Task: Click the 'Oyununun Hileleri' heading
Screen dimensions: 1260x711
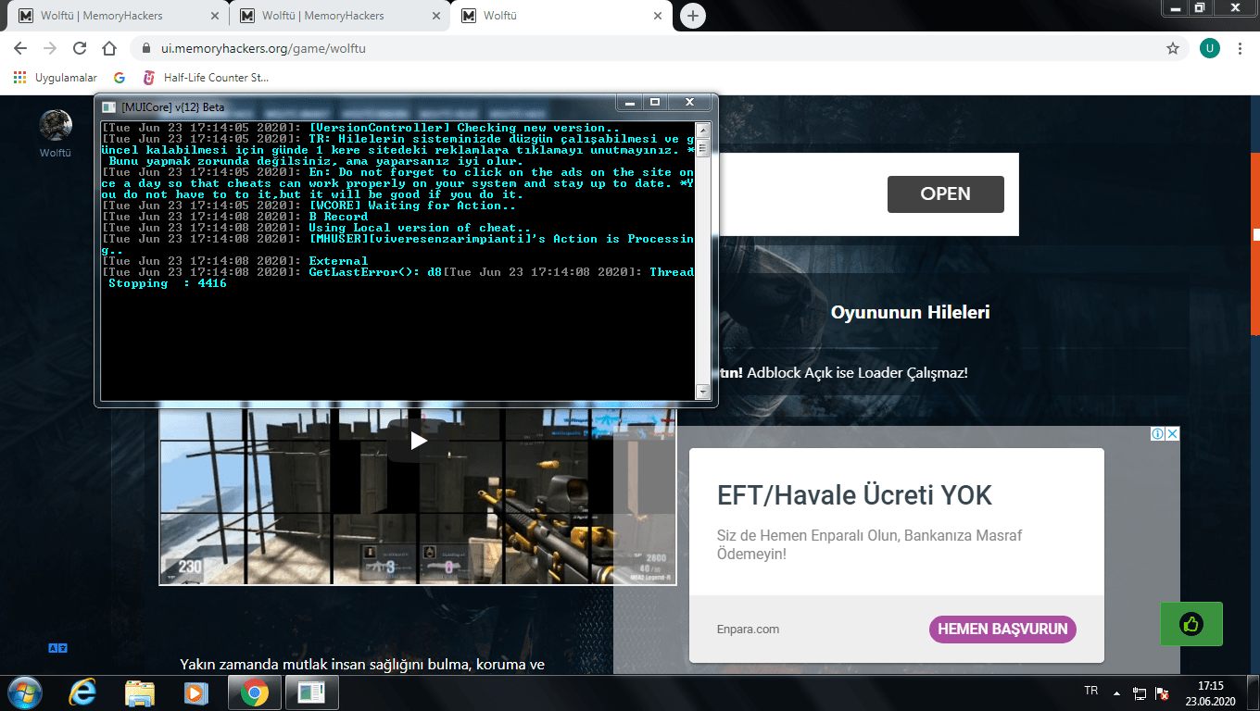Action: pyautogui.click(x=911, y=312)
